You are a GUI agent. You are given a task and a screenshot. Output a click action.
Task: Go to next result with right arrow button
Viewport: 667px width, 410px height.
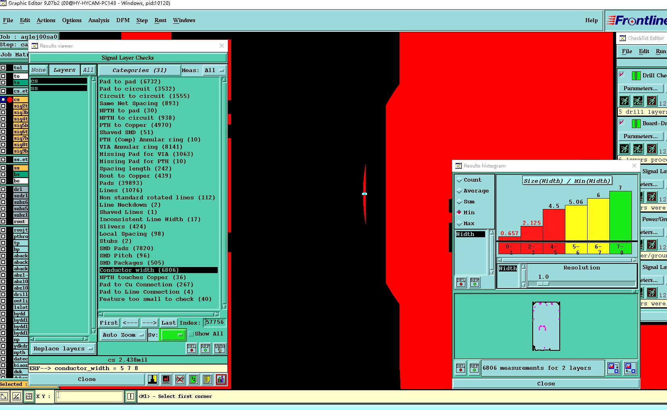149,323
